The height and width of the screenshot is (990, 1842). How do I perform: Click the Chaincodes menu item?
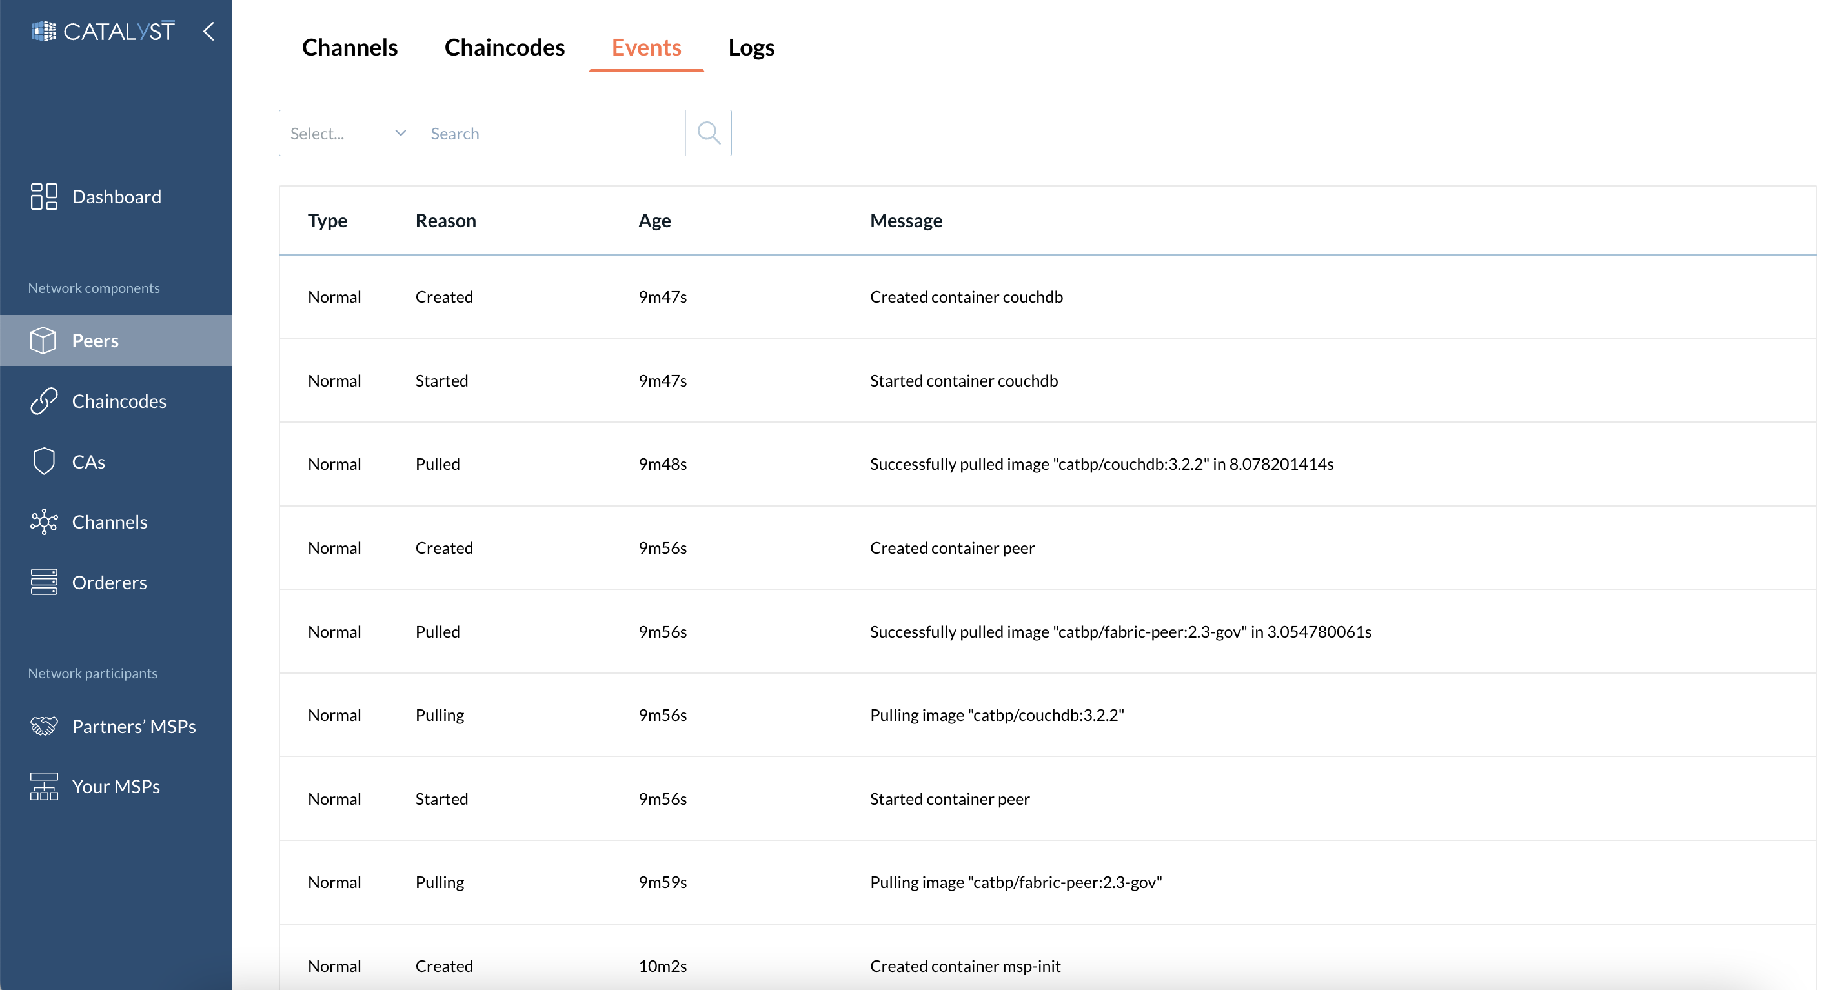tap(119, 401)
